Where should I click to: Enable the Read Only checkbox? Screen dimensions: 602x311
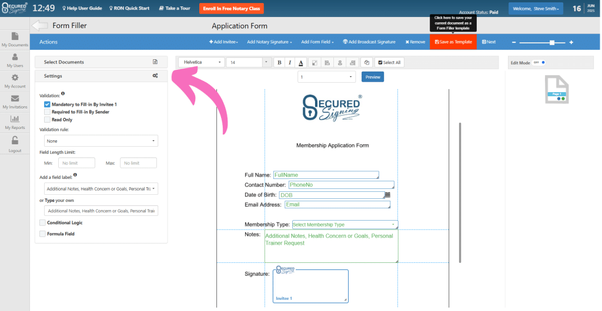coord(47,119)
